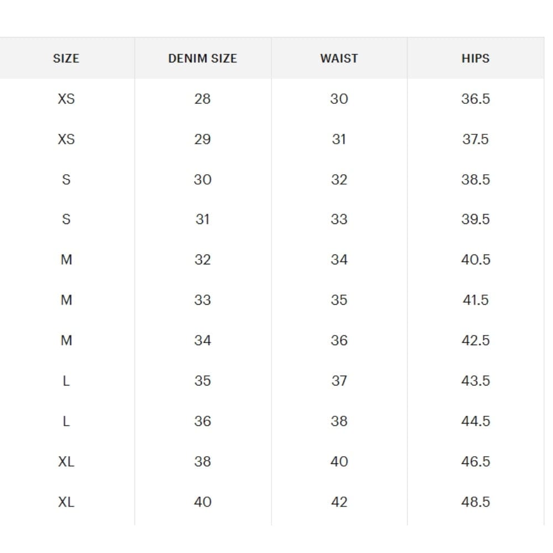553x553 pixels.
Task: Click the S label in denim 30 row
Action: point(66,180)
